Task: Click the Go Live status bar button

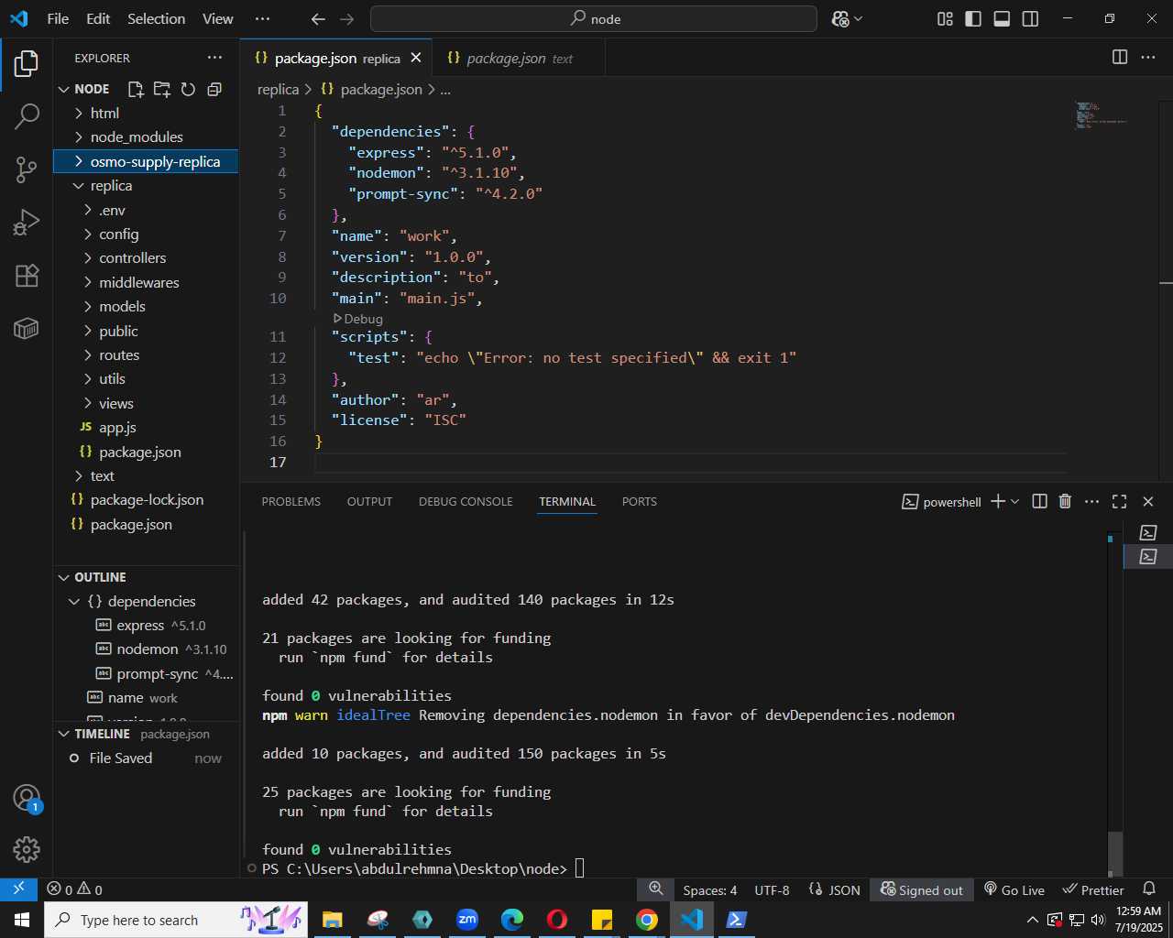Action: tap(1014, 889)
